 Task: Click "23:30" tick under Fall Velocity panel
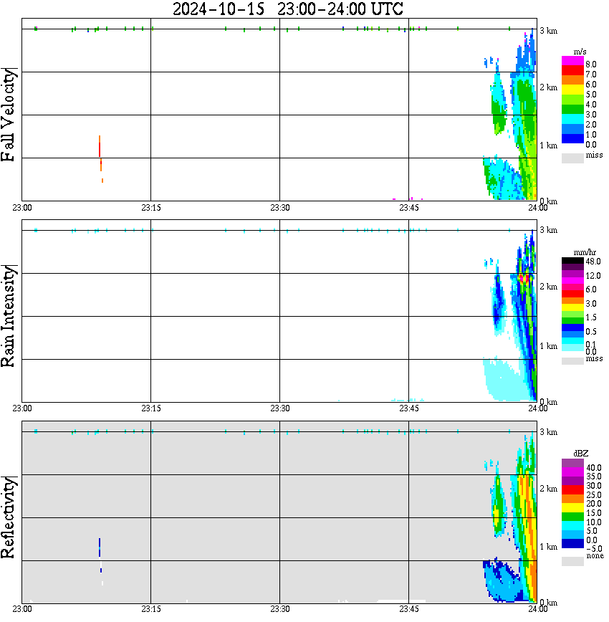tap(279, 208)
